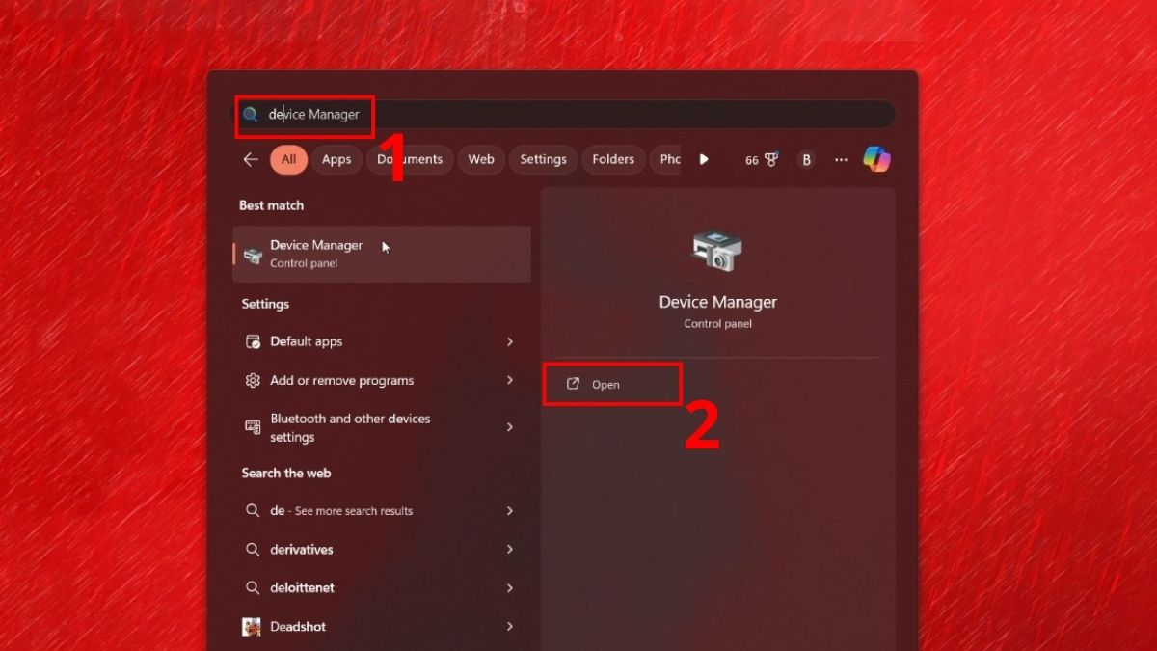The width and height of the screenshot is (1157, 651).
Task: Click the search icon beside 'deloittenet'
Action: tap(253, 587)
